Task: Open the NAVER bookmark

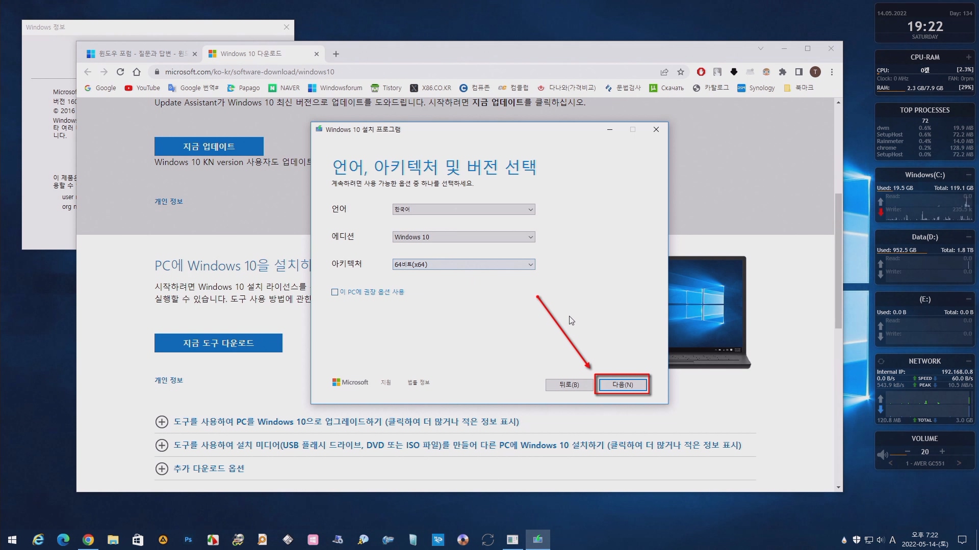Action: pyautogui.click(x=284, y=88)
